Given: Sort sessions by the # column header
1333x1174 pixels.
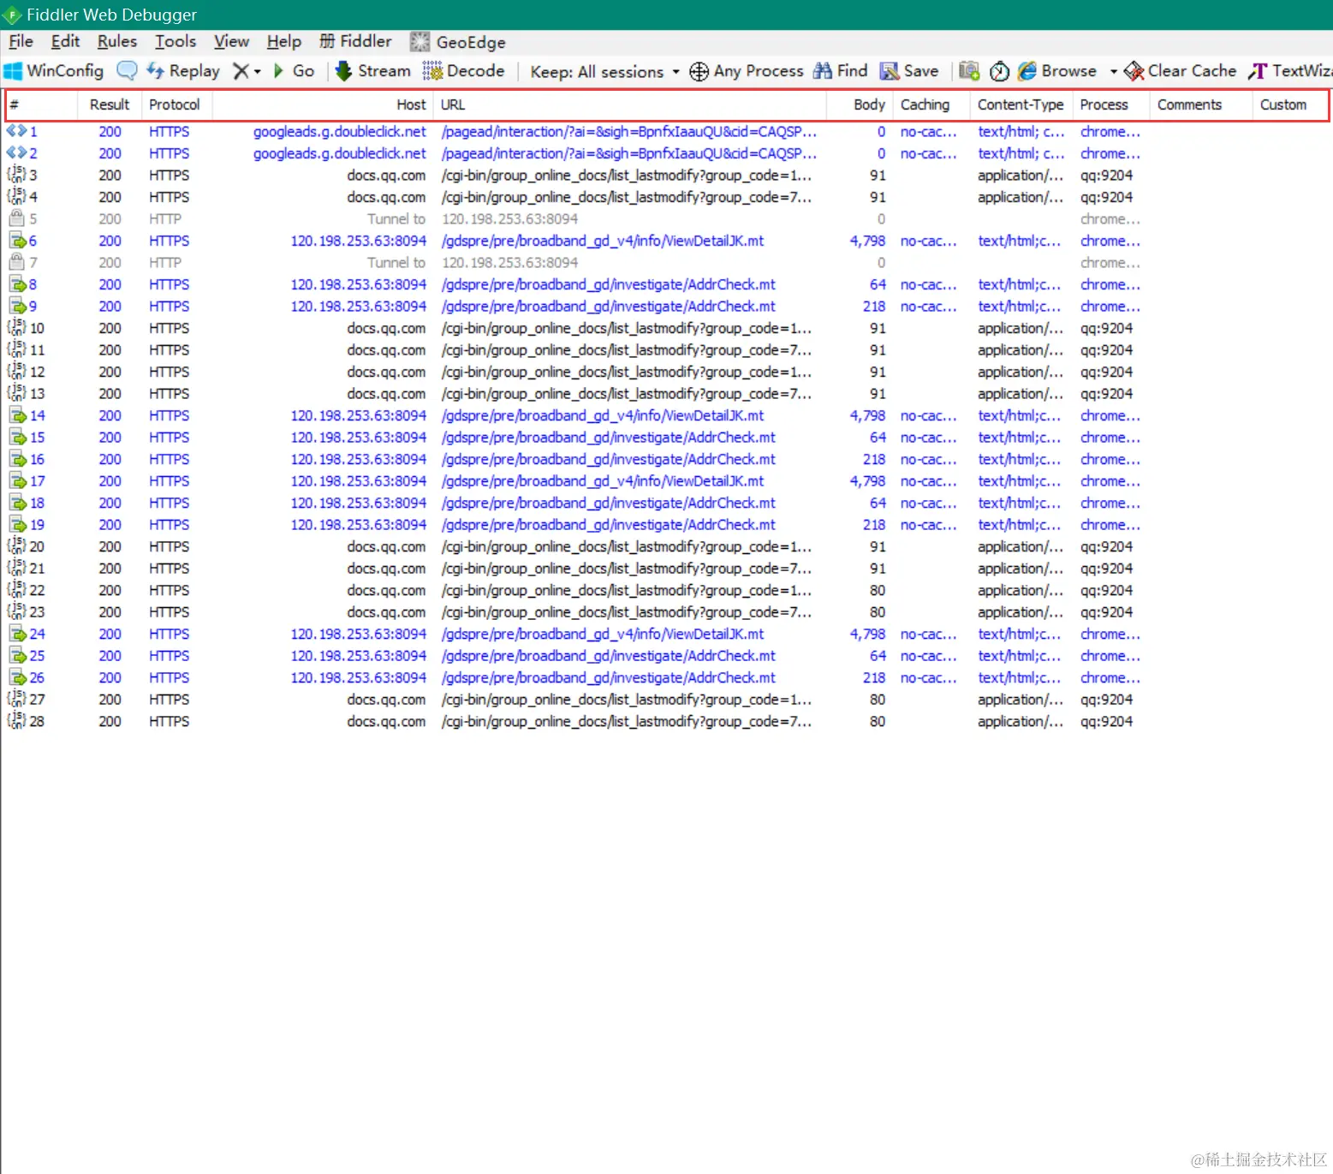Looking at the screenshot, I should tap(41, 104).
